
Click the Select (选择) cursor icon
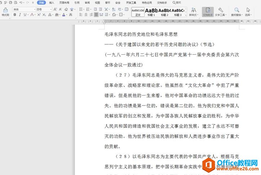pos(248,10)
